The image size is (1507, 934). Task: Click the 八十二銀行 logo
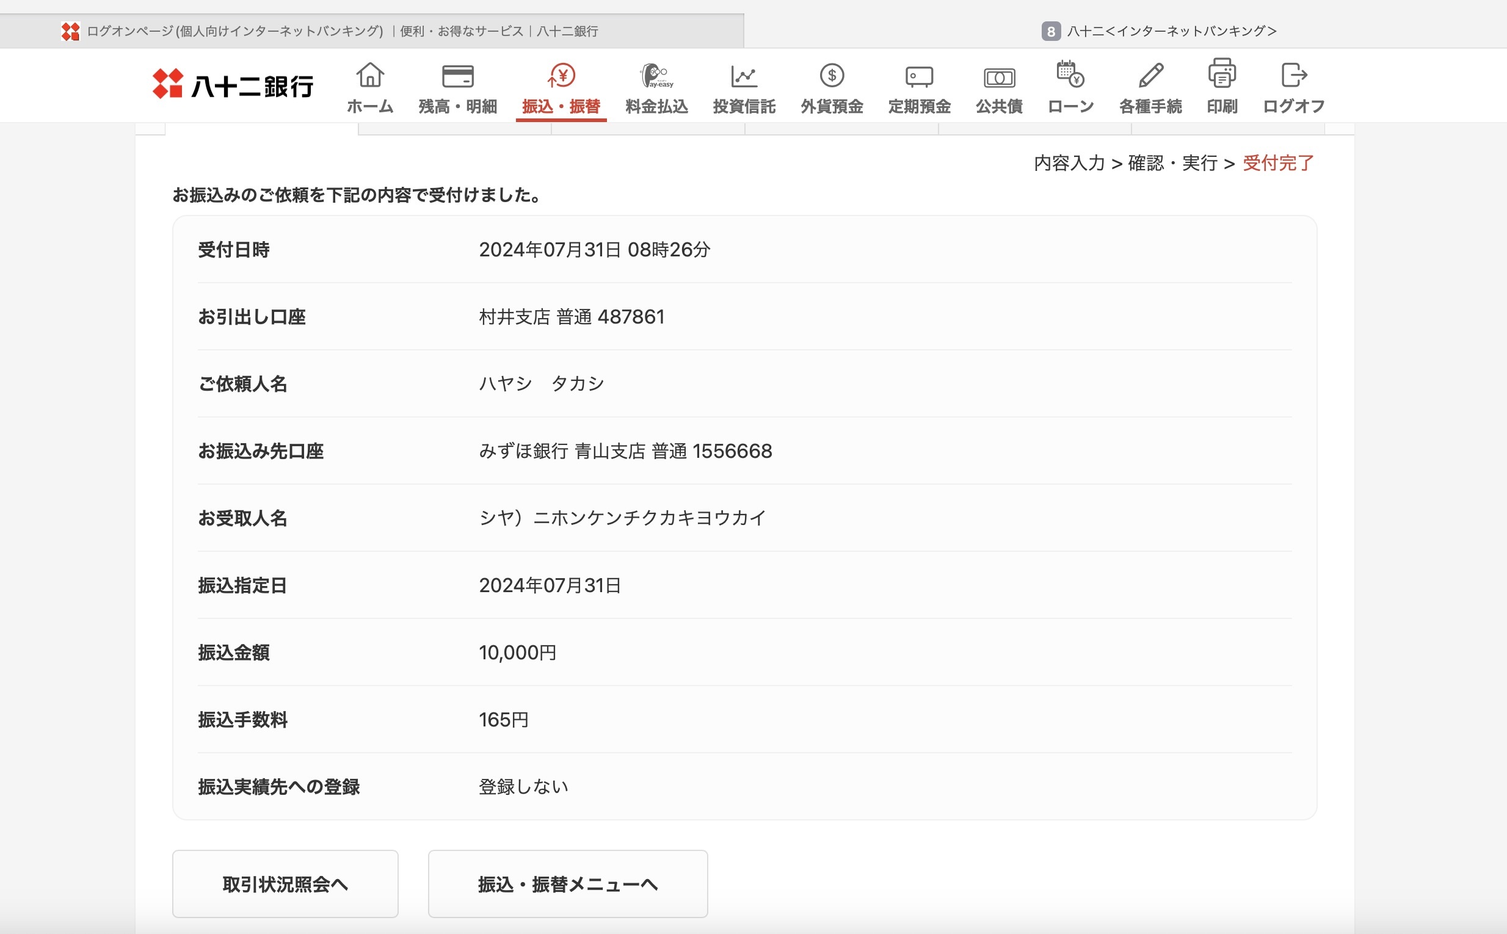(x=232, y=84)
